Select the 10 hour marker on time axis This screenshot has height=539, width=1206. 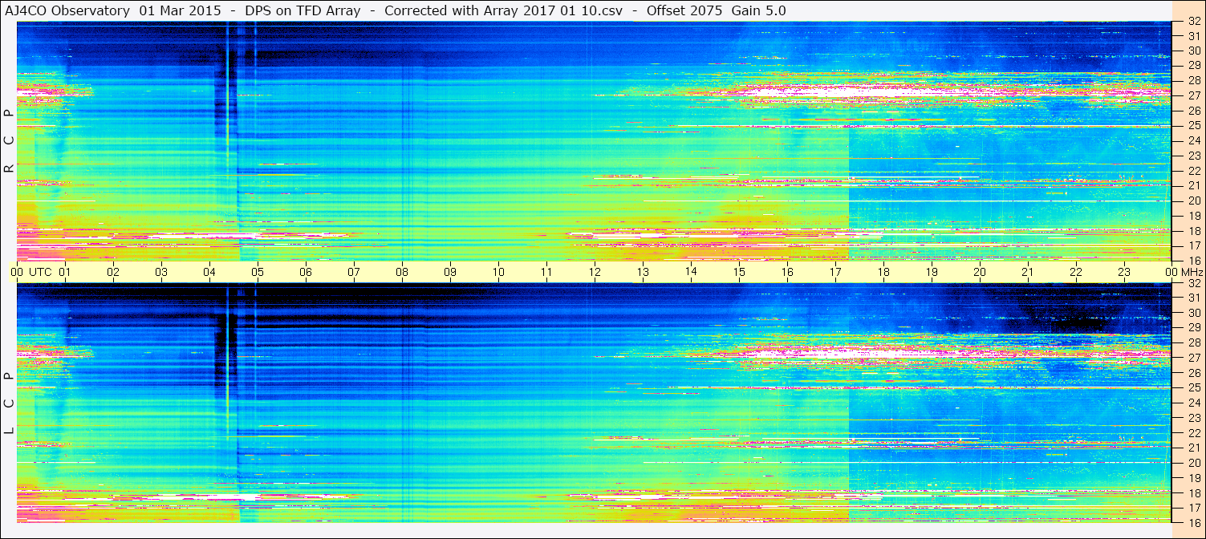point(498,272)
